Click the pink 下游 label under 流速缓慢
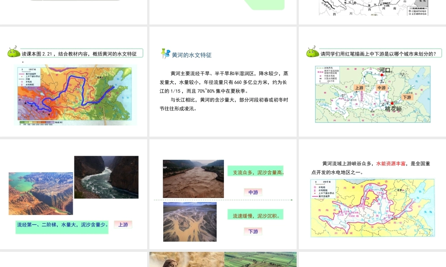The height and width of the screenshot is (267, 446). pos(253,231)
